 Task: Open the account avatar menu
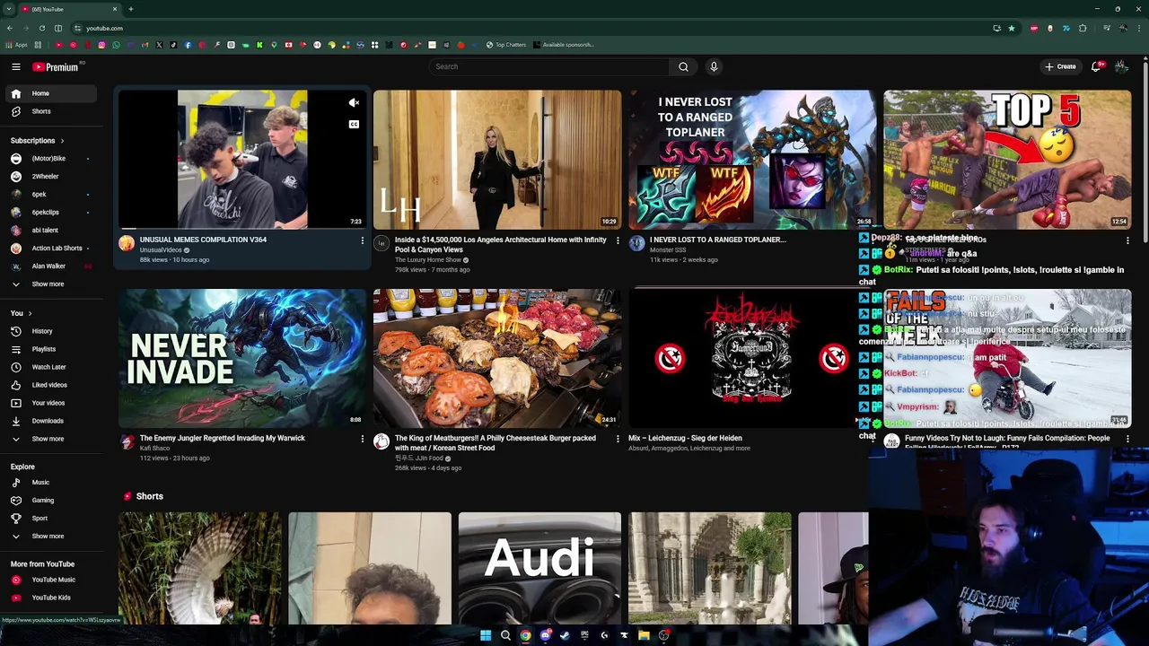click(x=1121, y=66)
